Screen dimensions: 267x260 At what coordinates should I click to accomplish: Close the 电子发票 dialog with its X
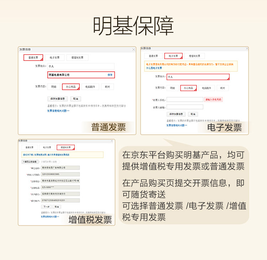click(247, 48)
